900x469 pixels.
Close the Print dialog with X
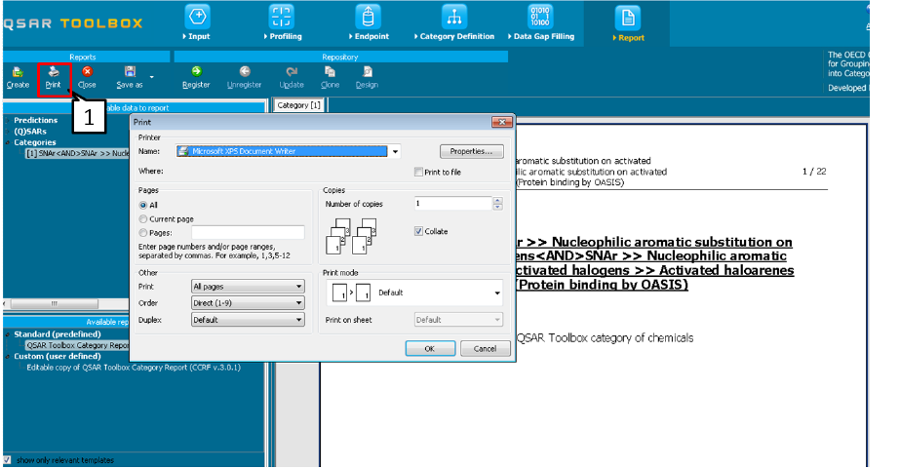point(501,122)
